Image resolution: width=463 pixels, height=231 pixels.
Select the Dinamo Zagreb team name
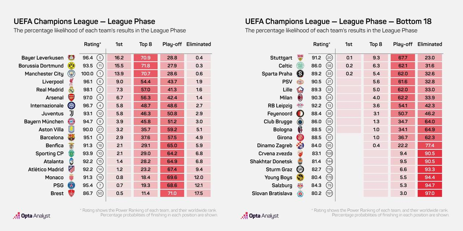(x=275, y=145)
